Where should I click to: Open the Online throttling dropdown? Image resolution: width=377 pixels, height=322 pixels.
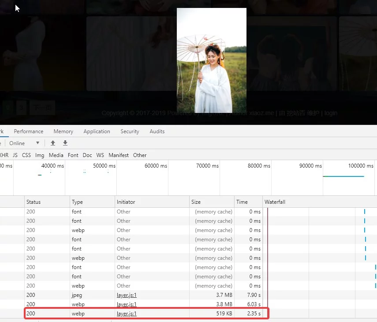click(25, 143)
